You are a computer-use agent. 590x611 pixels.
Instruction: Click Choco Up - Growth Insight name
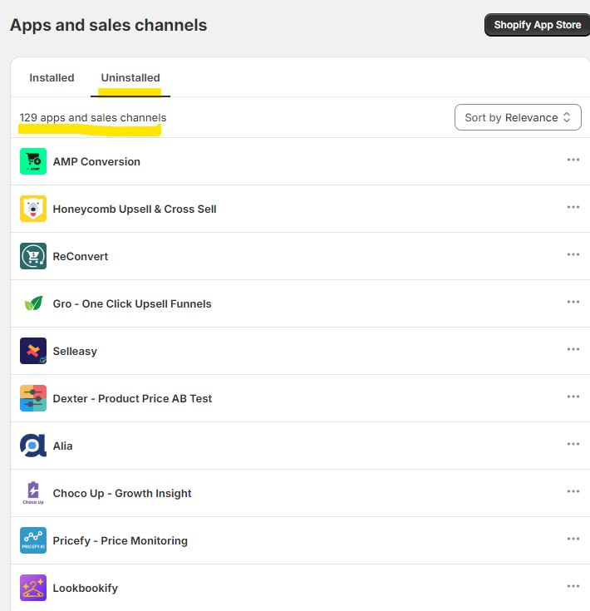[122, 494]
